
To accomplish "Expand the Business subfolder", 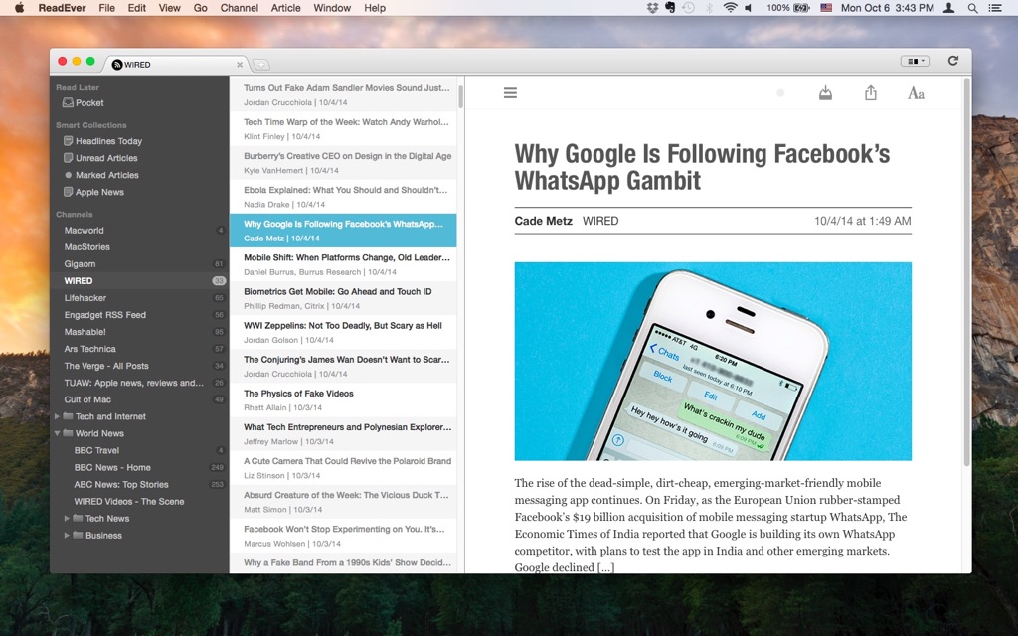I will [x=67, y=535].
